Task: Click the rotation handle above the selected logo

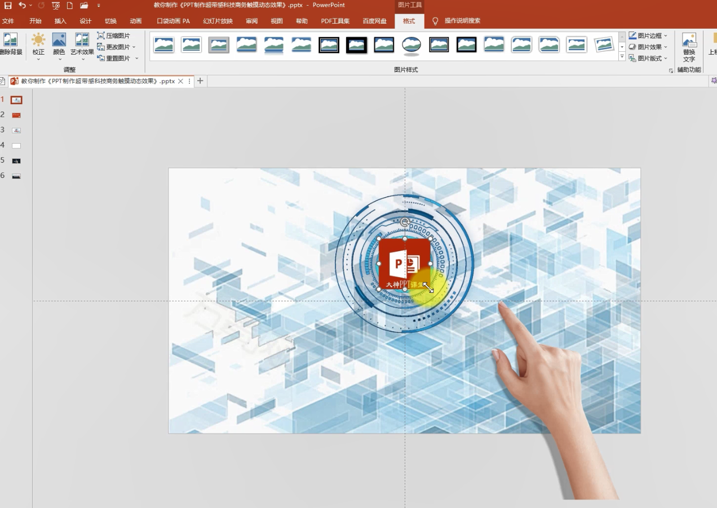Action: click(405, 222)
